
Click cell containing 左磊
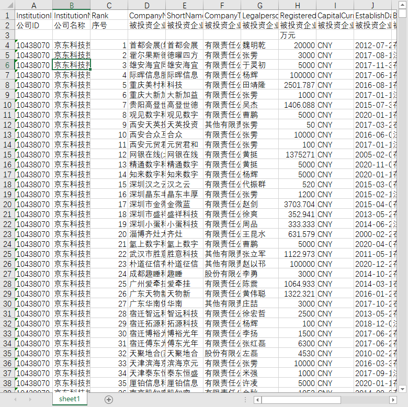coord(259,354)
